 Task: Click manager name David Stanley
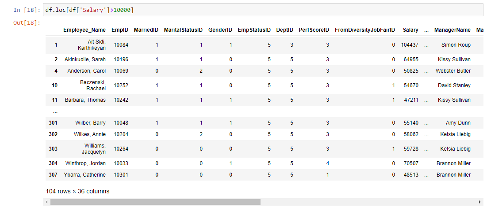(454, 85)
